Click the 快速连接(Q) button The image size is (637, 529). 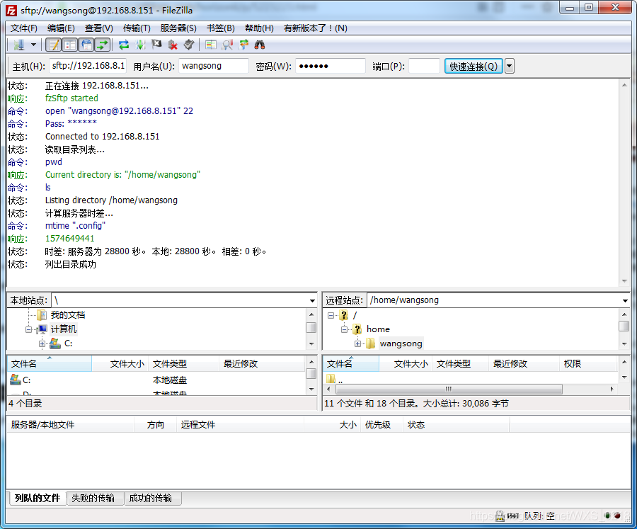pos(474,66)
